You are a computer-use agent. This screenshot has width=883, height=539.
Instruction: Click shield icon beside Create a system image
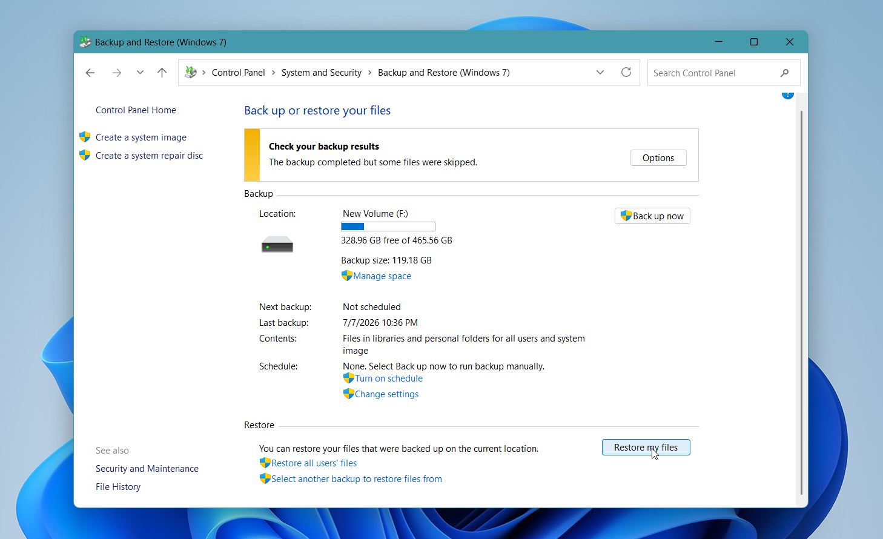click(85, 137)
